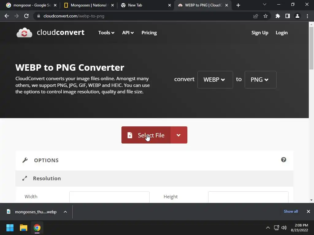Click the browser forward arrow
314x235 pixels.
pyautogui.click(x=17, y=16)
